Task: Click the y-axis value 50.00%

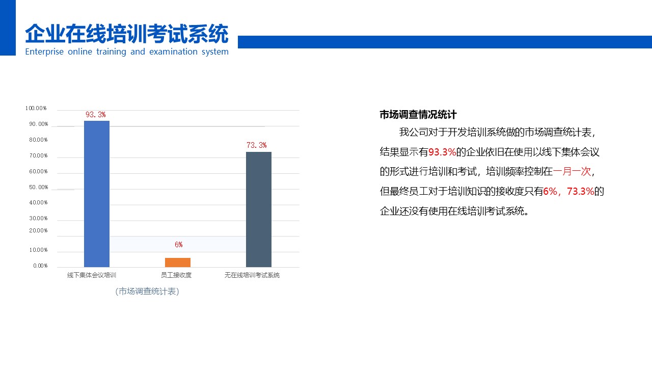Action: click(39, 187)
